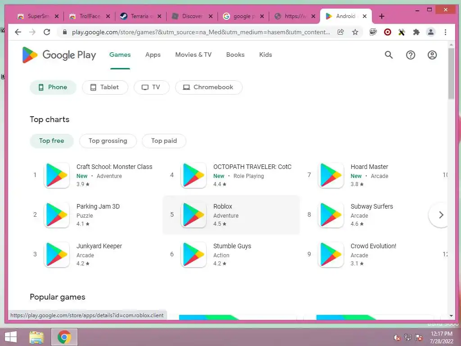Open the Help center question mark icon
Screen dimensions: 461x346
[x=411, y=55]
